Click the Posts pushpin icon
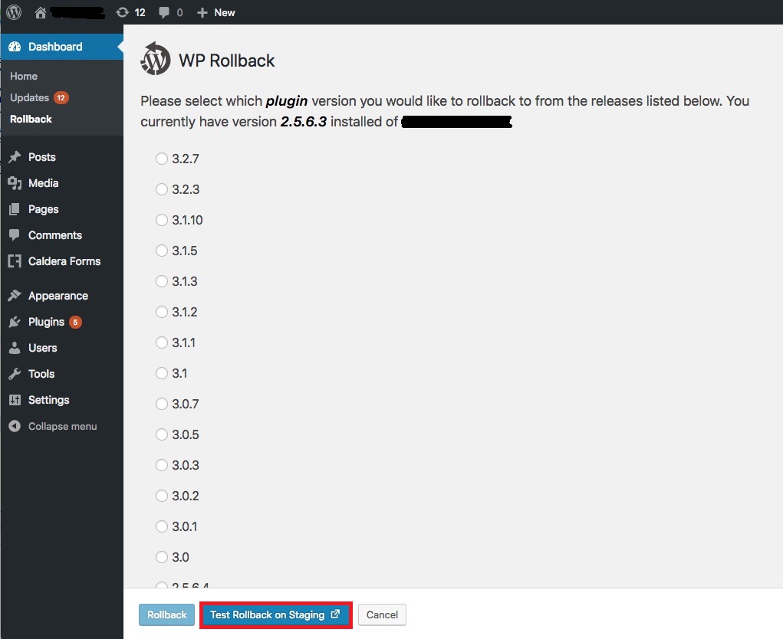Viewport: 783px width, 639px height. [x=15, y=157]
